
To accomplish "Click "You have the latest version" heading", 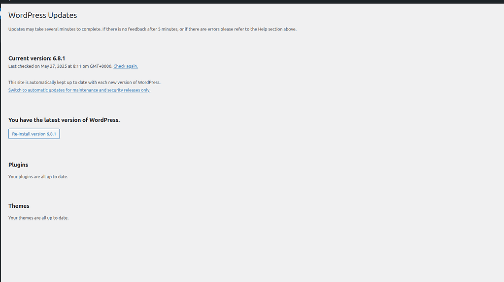I will tap(64, 120).
